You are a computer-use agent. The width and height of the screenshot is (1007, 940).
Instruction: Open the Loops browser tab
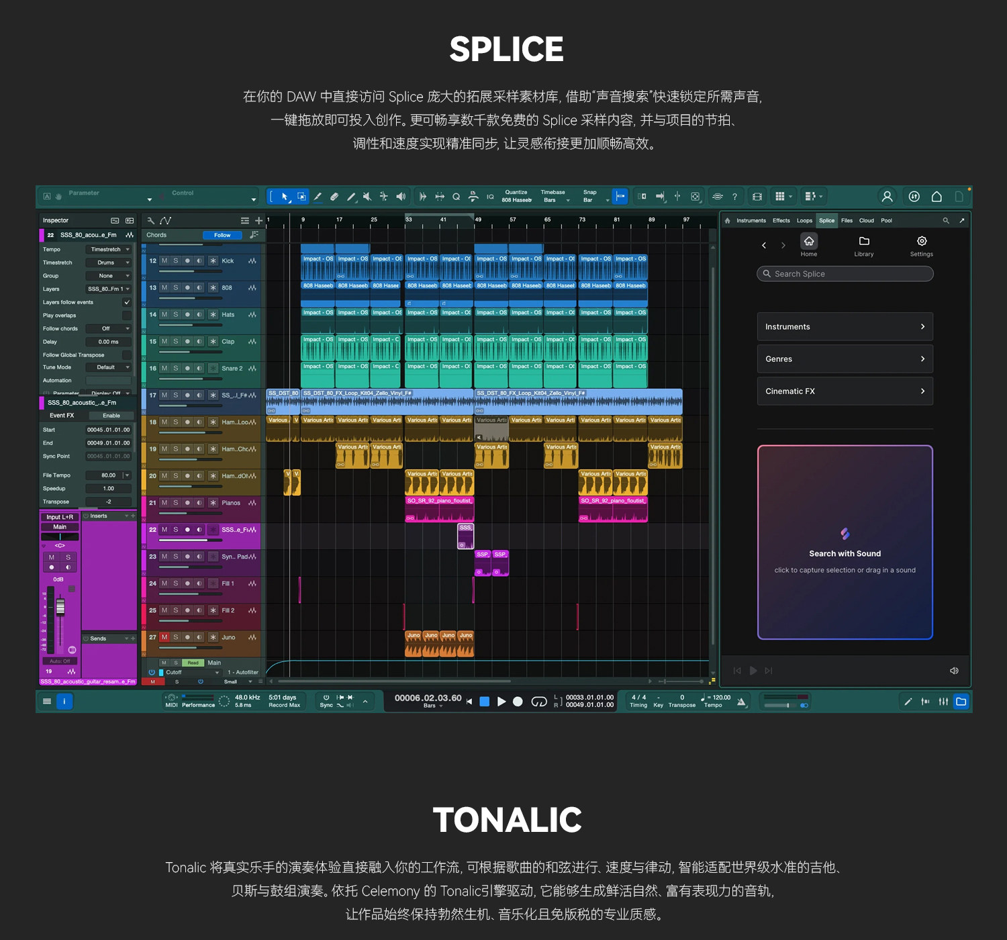click(804, 220)
